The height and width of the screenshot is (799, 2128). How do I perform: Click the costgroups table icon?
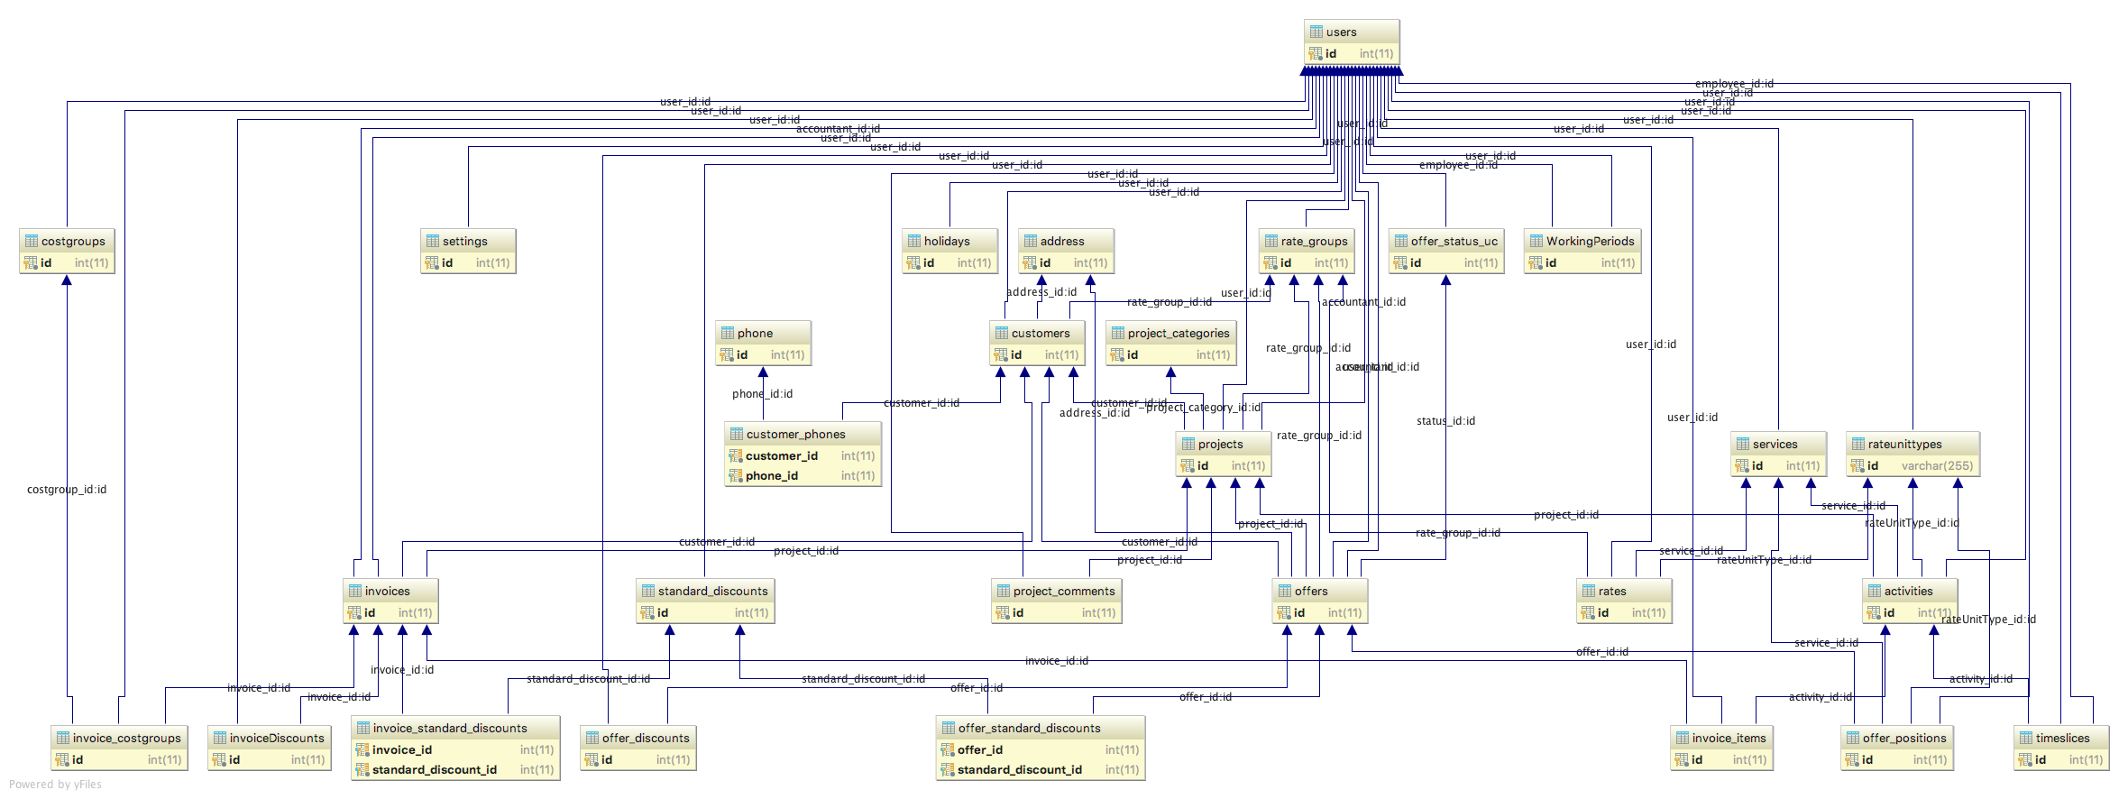(32, 241)
